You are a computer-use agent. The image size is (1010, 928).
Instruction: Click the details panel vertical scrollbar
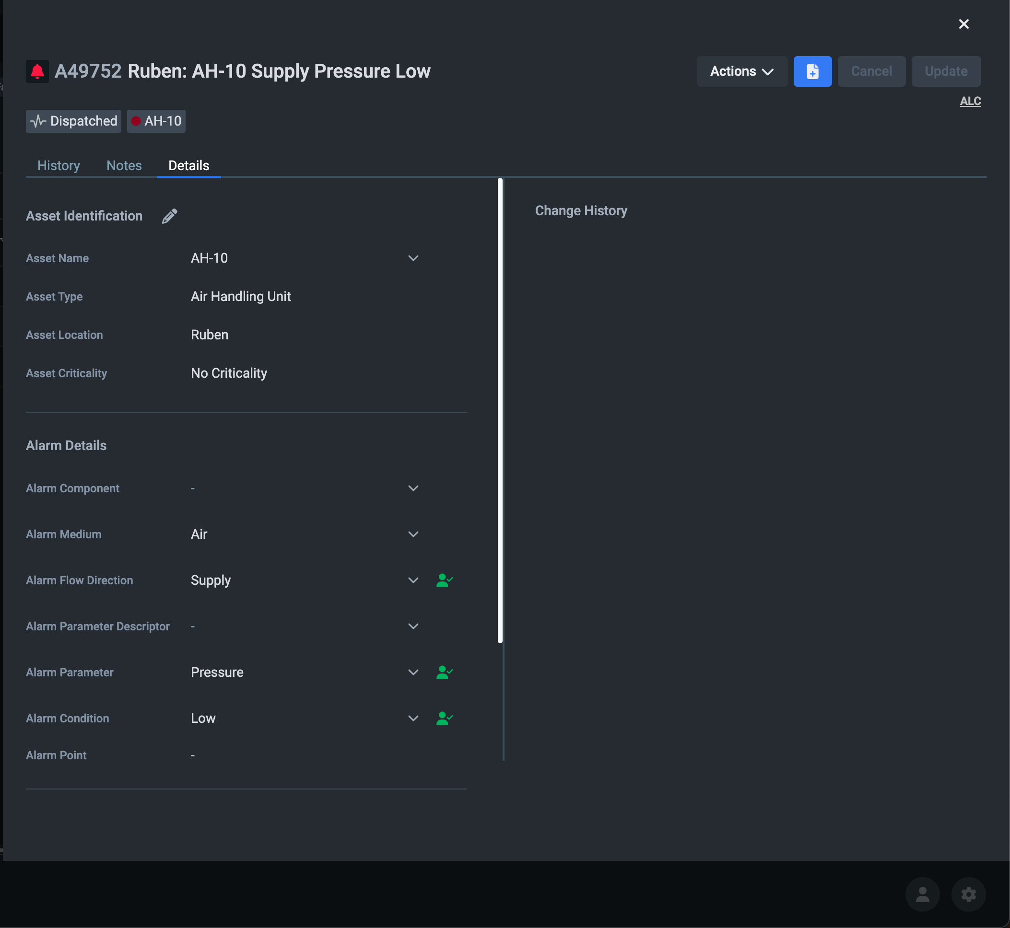point(500,410)
